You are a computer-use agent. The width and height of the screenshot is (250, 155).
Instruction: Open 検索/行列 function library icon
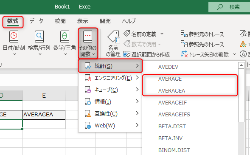(x=39, y=37)
